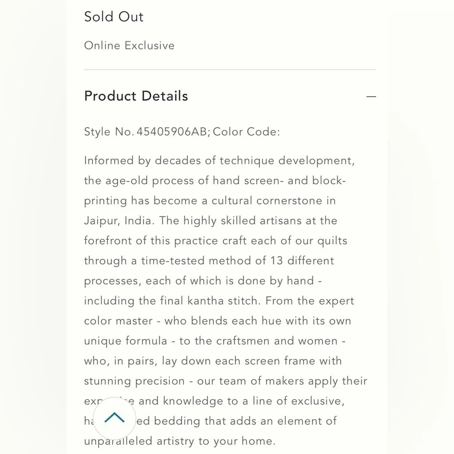Select the Sold Out status label
The image size is (454, 454).
point(113,17)
